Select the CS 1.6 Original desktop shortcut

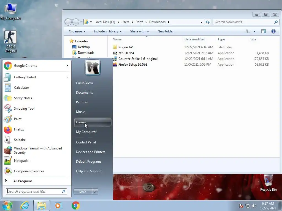click(11, 42)
